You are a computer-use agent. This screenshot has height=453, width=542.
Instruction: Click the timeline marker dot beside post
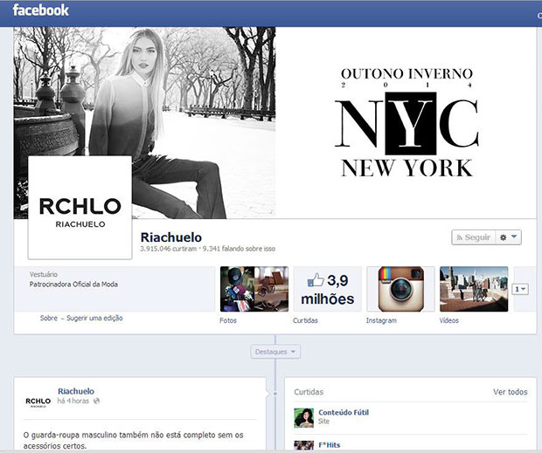[275, 394]
